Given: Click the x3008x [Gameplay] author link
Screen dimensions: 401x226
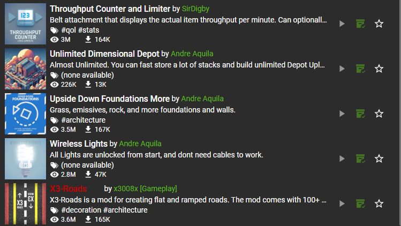Looking at the screenshot, I should click(145, 189).
